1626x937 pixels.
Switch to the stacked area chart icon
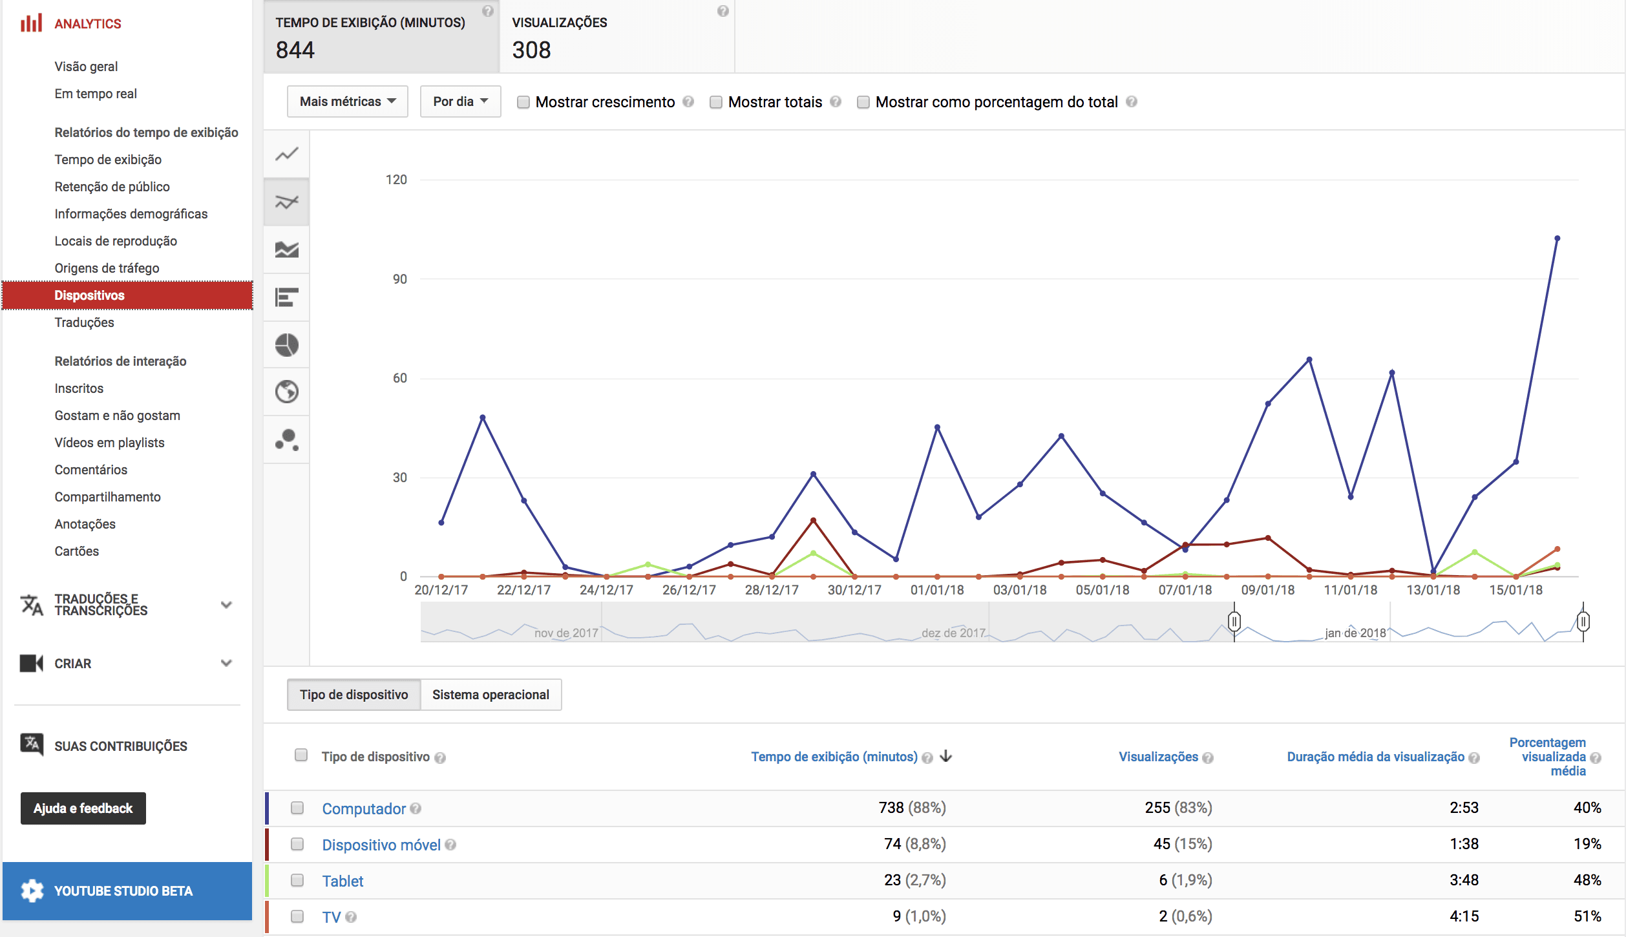pos(286,249)
